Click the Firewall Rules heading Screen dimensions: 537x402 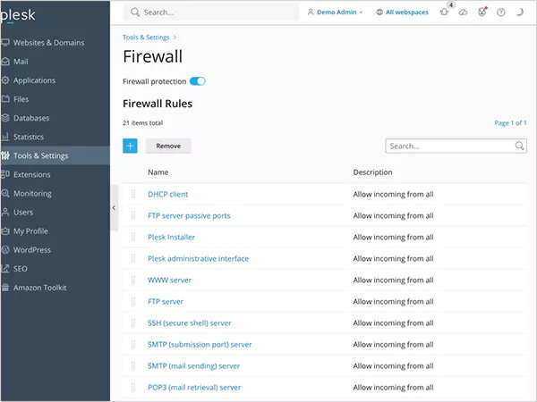[158, 104]
